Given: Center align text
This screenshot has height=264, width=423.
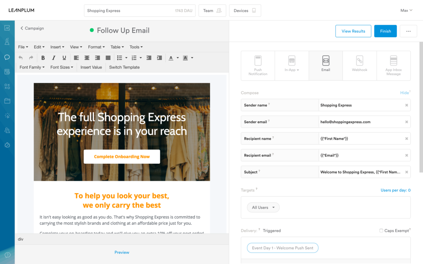Looking at the screenshot, I should (87, 58).
